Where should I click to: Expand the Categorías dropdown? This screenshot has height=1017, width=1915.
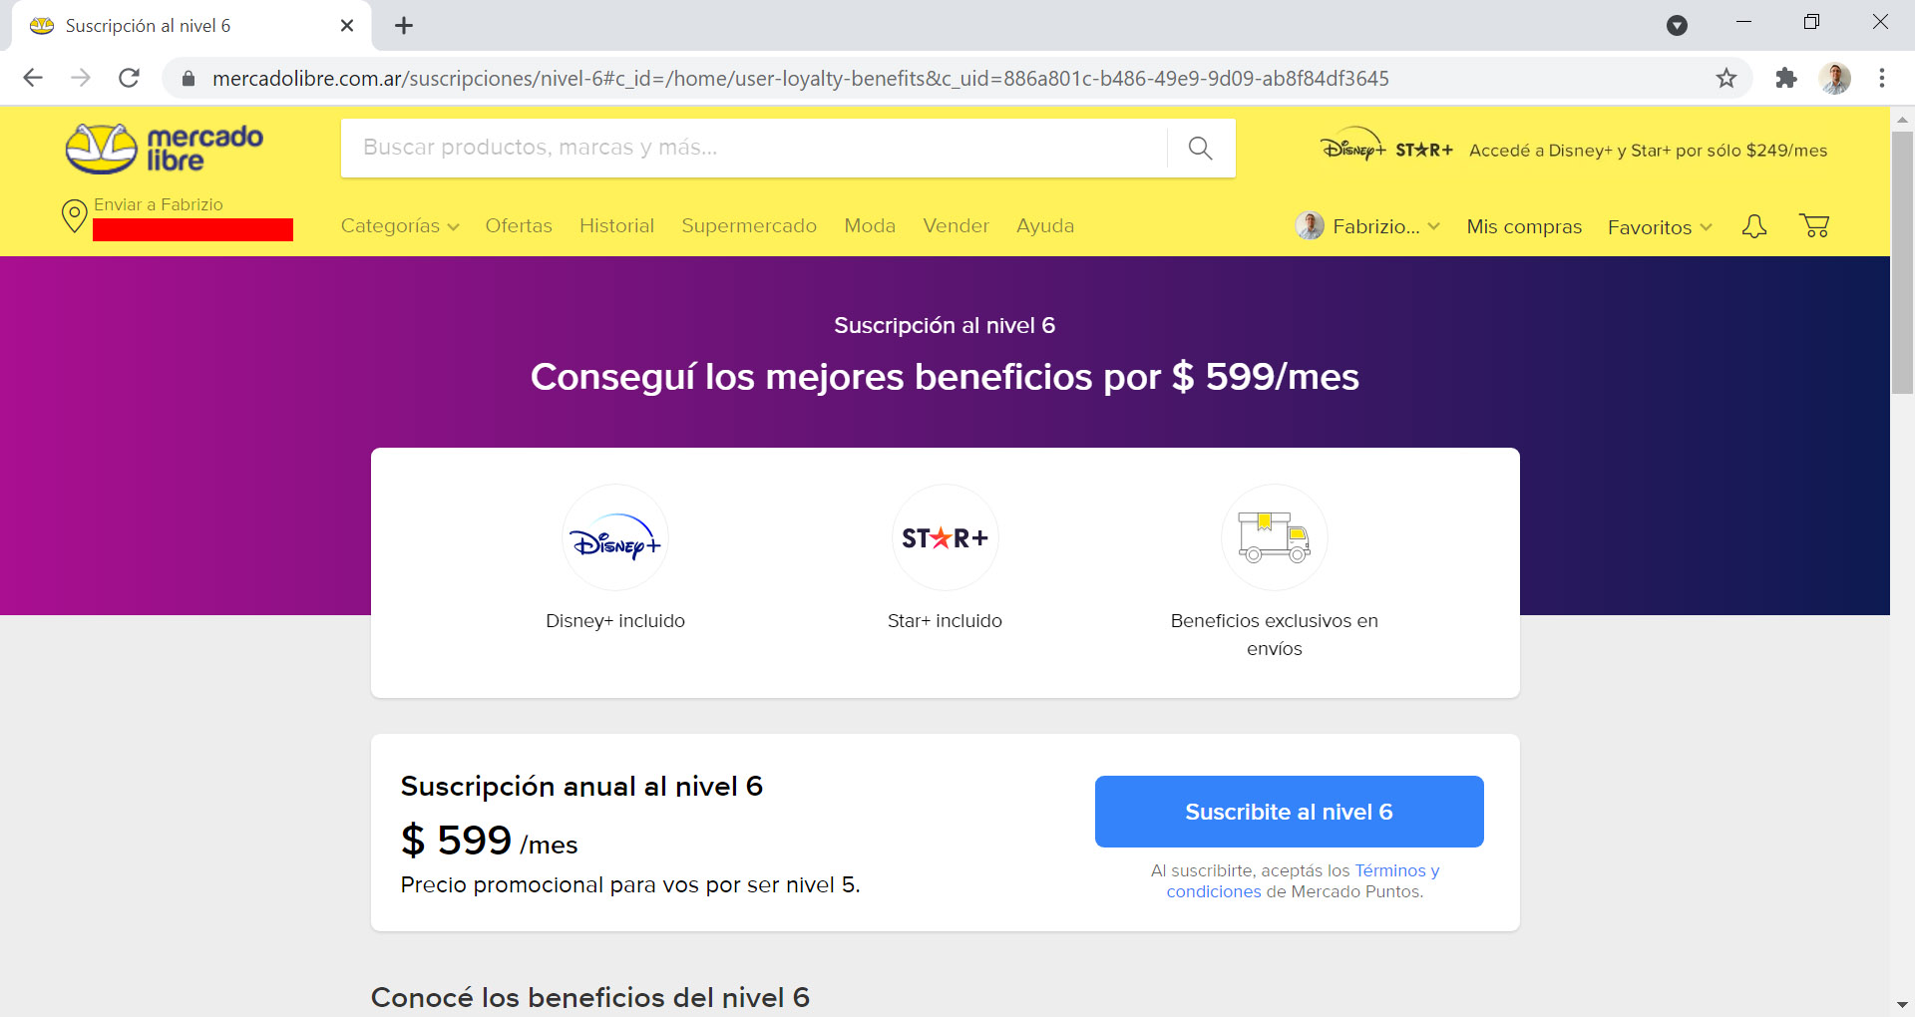pos(400,226)
